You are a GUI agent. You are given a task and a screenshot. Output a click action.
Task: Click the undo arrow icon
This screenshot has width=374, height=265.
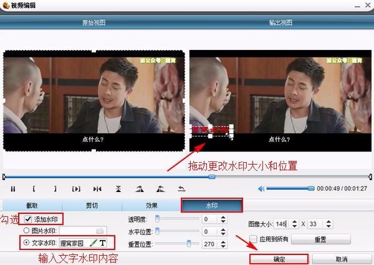(x=181, y=189)
